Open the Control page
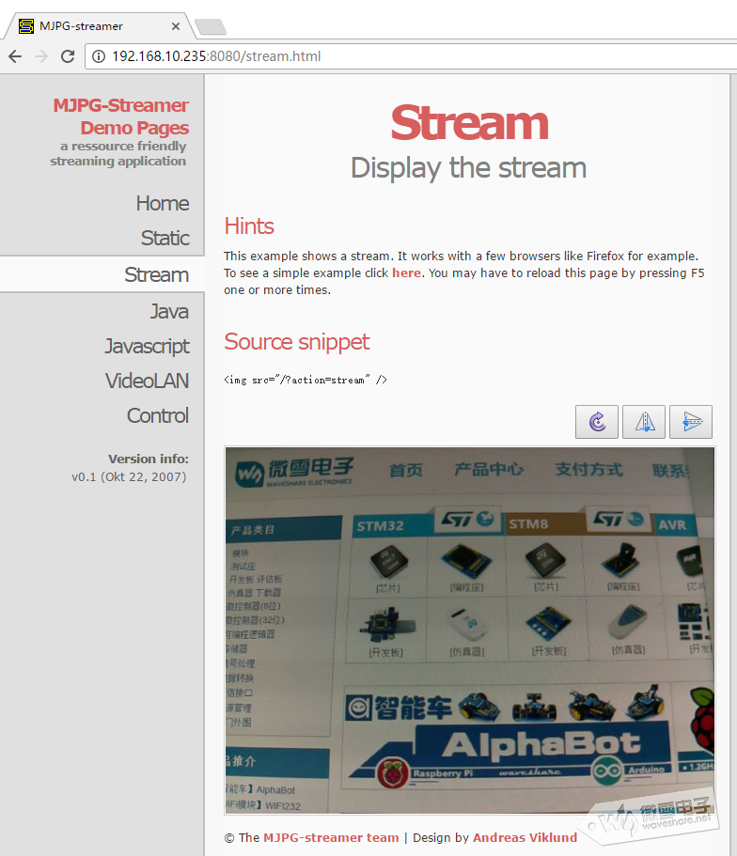The width and height of the screenshot is (737, 856). click(158, 415)
